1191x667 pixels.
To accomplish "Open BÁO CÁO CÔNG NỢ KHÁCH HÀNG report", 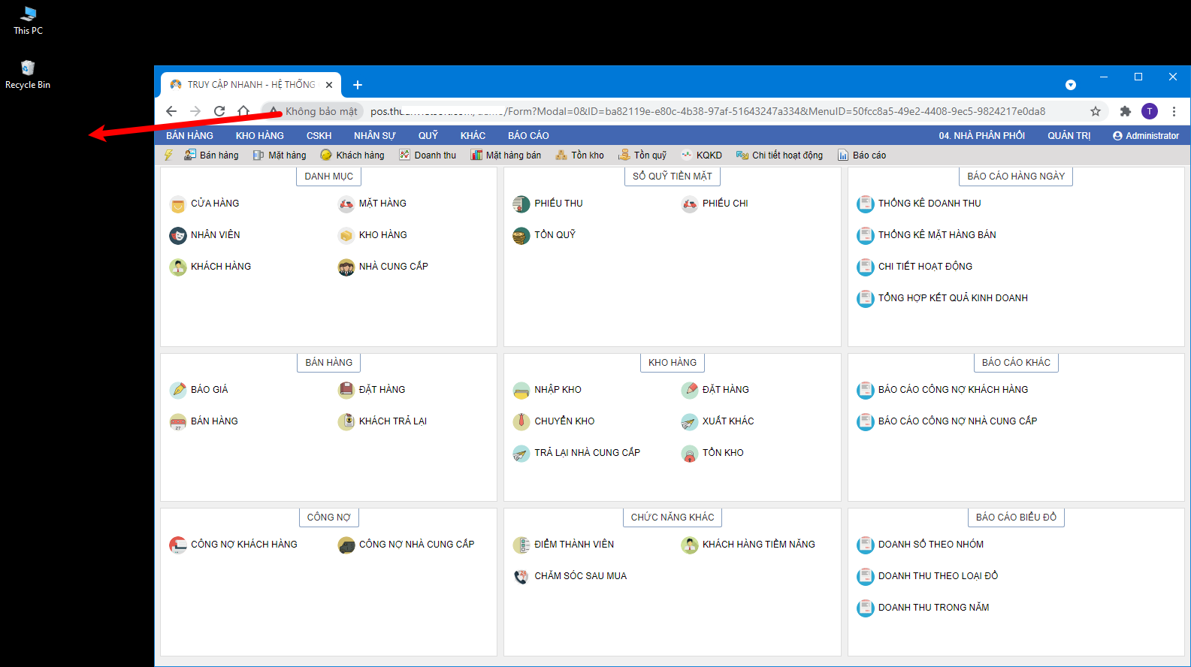I will pyautogui.click(x=953, y=390).
